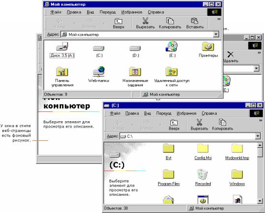Click the Windows logo in Мой компьютер window
The width and height of the screenshot is (265, 213).
[214, 12]
